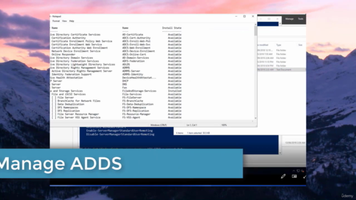356x200 pixels.
Task: Close the Notepad window
Action: tap(253, 16)
